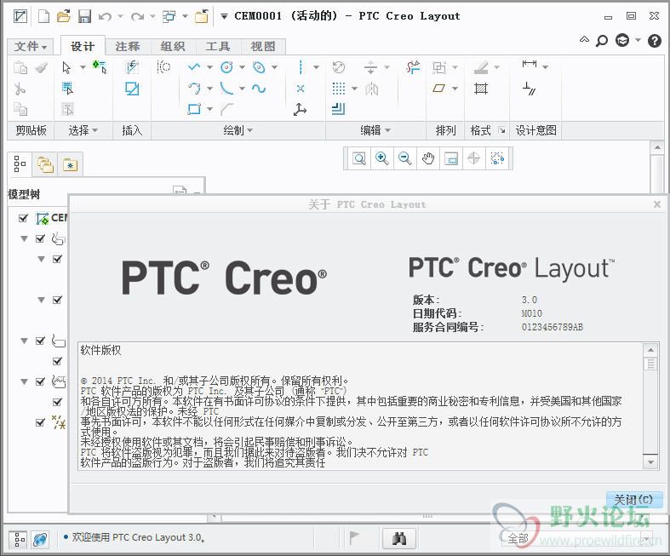Open the quick access toolbar customize arrow
The image size is (670, 556).
point(224,17)
